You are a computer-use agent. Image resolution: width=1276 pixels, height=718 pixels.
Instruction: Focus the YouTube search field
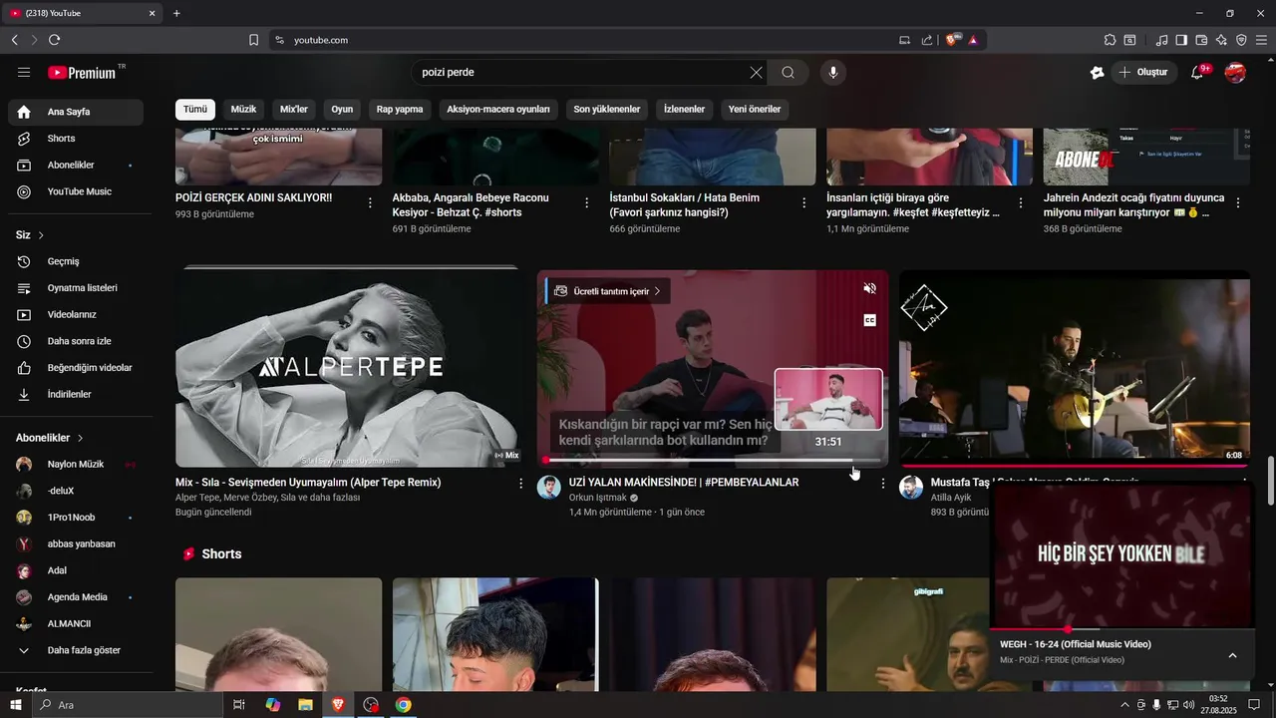pos(583,72)
